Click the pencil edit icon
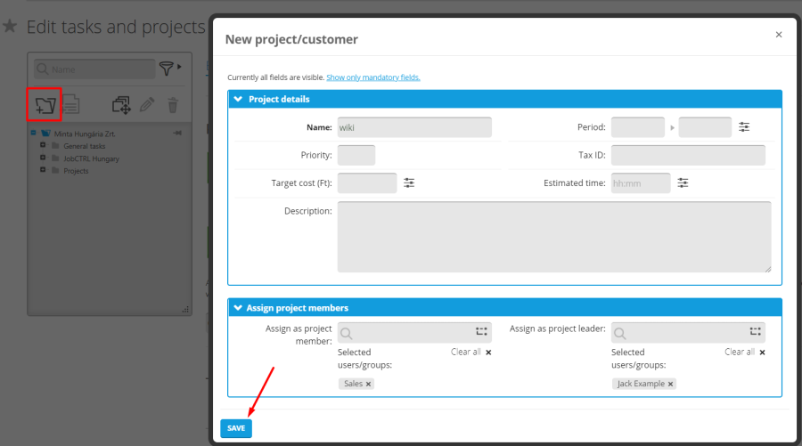Screen dimensions: 802x446 click(x=147, y=105)
